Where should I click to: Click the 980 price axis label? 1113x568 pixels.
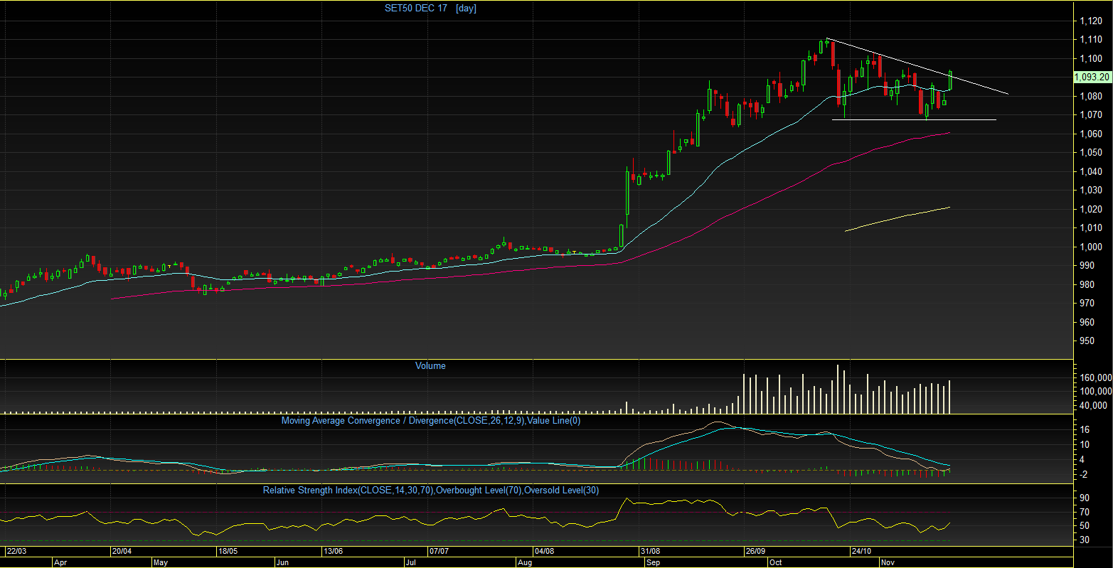(1088, 284)
